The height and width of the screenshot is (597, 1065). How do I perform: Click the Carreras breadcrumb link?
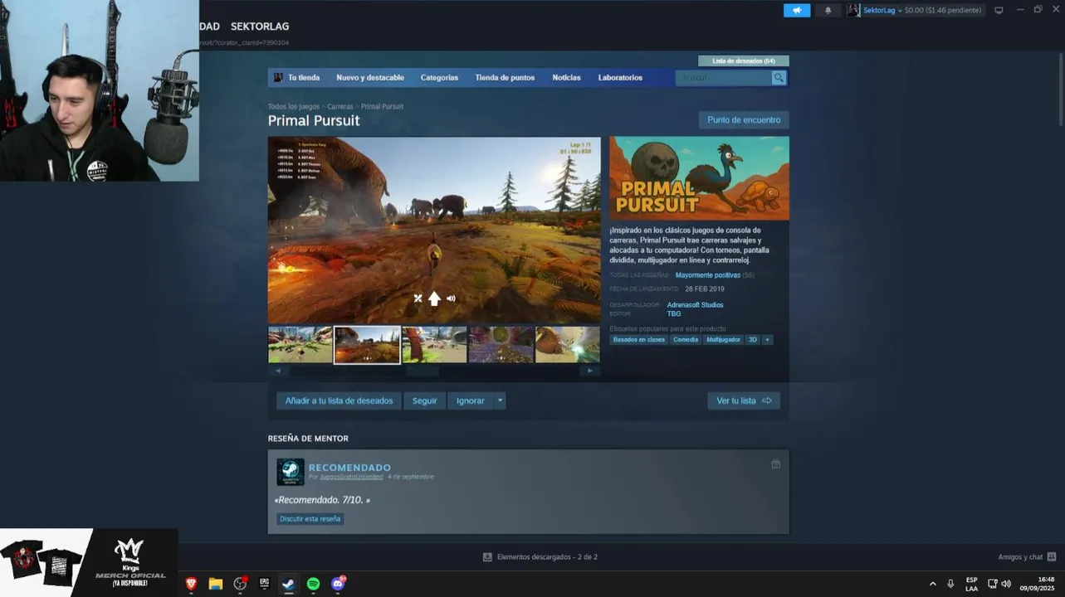point(340,106)
